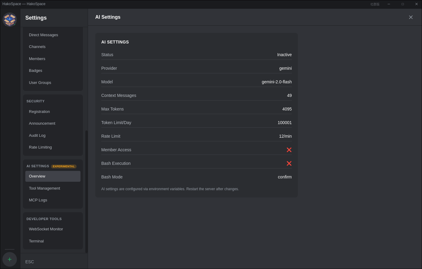422x269 pixels.
Task: Click the HakoSpace logo icon
Action: click(10, 19)
